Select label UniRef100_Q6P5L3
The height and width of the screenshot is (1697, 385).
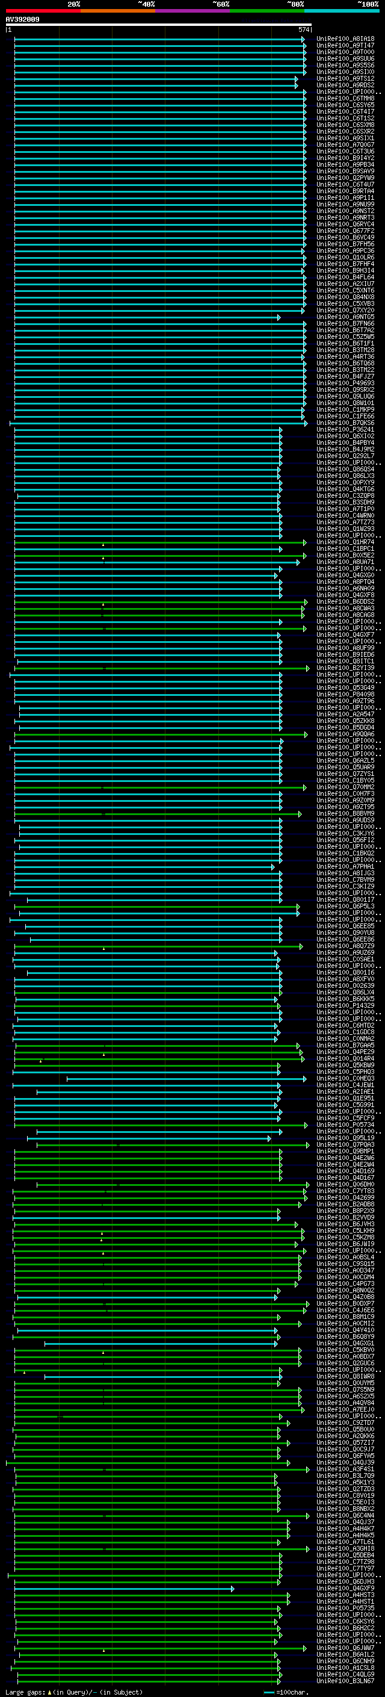[345, 907]
